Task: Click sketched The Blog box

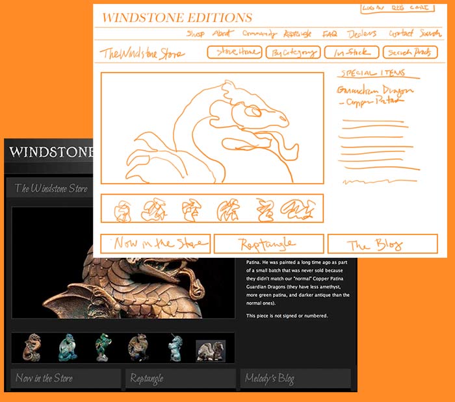Action: pyautogui.click(x=382, y=244)
